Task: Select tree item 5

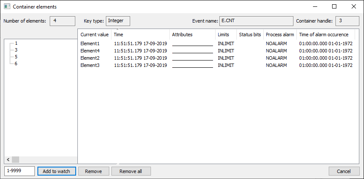Action: click(16, 57)
